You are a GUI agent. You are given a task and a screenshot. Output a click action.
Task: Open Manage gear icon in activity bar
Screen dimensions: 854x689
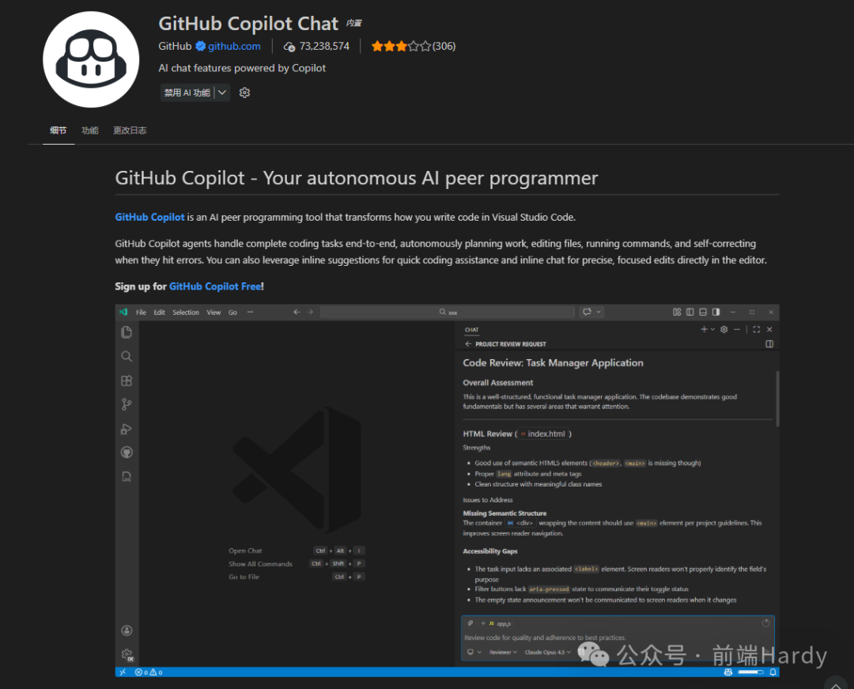click(x=127, y=654)
